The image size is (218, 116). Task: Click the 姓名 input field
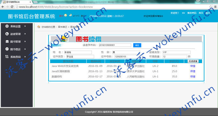pyautogui.click(x=78, y=53)
